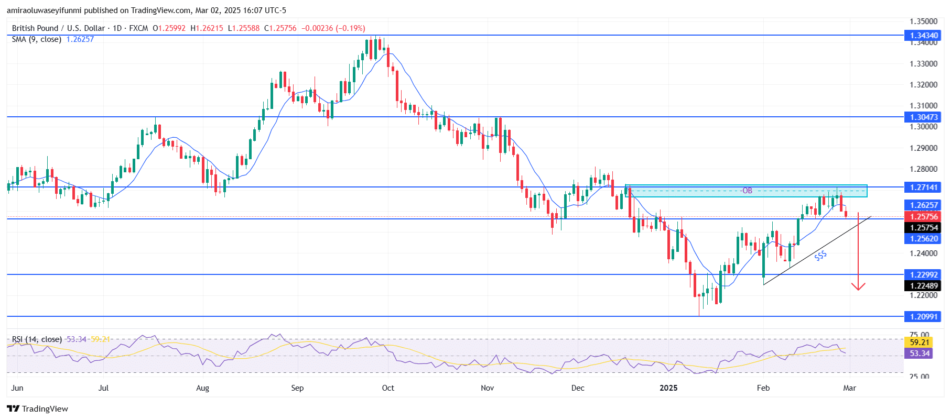Click the purple 53.34 RSI value tag

point(920,353)
